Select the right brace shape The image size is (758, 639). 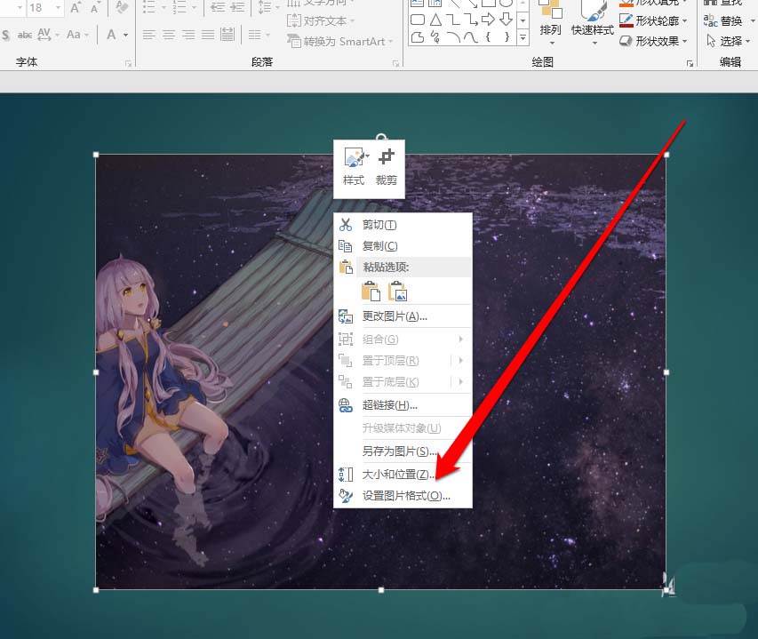click(x=507, y=37)
